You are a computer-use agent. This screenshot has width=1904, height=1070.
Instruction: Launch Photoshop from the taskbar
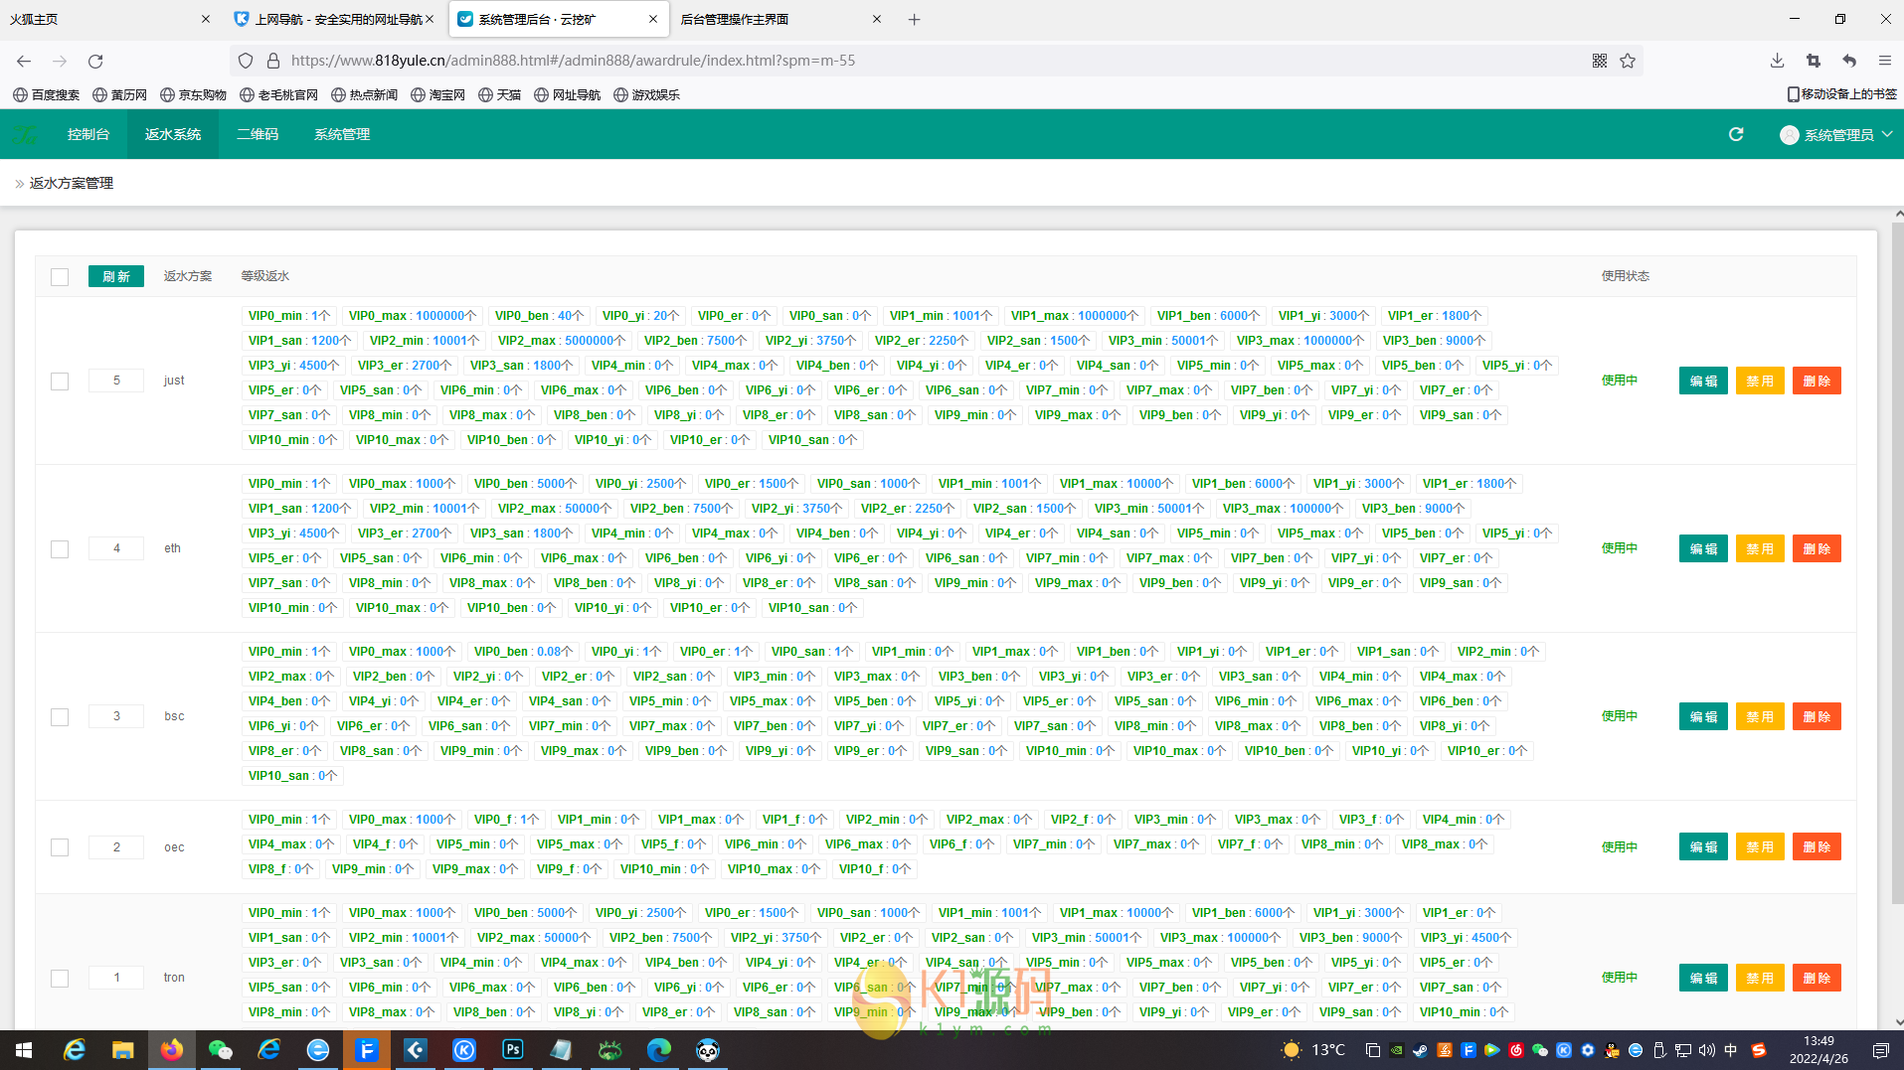[513, 1050]
